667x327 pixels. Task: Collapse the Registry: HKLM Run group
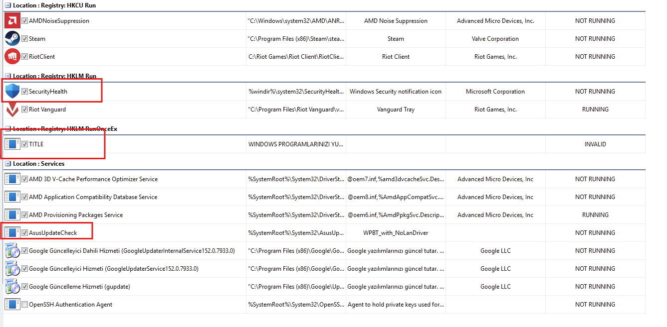[x=8, y=76]
